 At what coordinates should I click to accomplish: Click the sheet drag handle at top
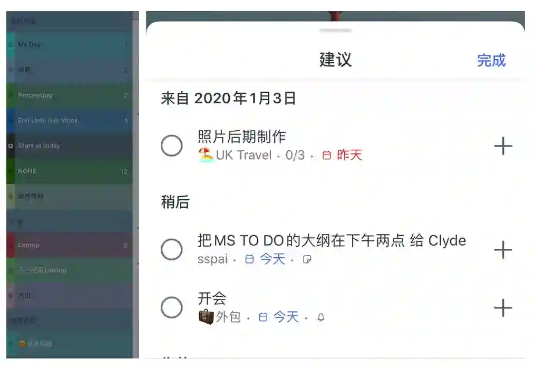[335, 31]
